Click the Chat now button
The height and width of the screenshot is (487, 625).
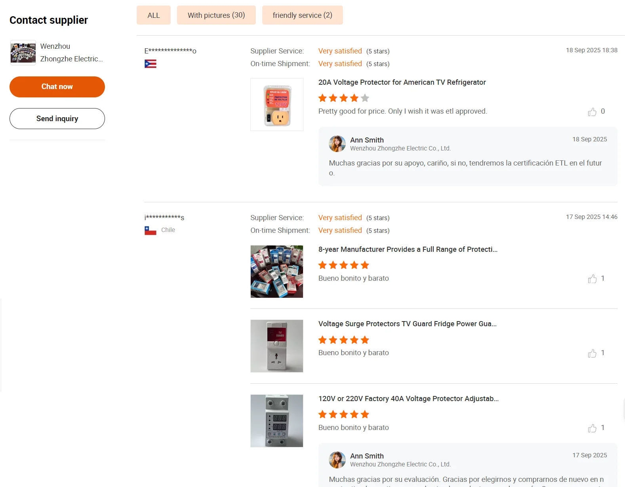coord(57,87)
